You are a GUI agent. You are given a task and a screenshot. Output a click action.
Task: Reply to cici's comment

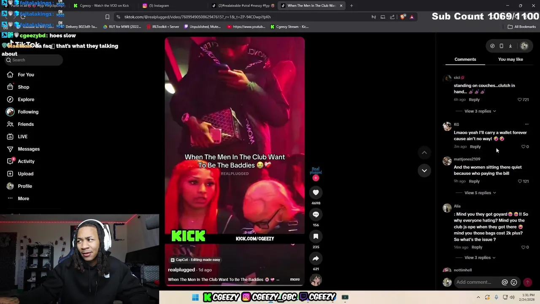(x=474, y=100)
